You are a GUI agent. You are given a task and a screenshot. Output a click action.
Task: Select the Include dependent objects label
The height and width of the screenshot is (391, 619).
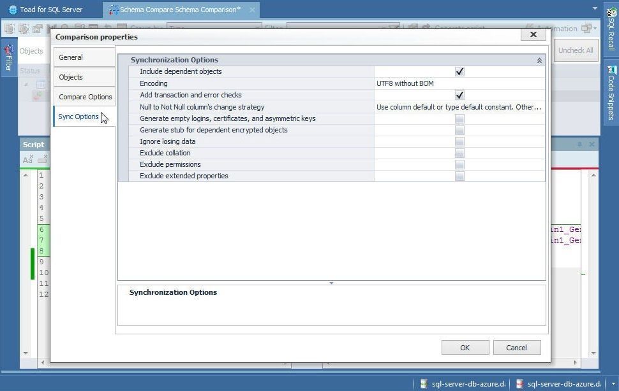click(181, 72)
